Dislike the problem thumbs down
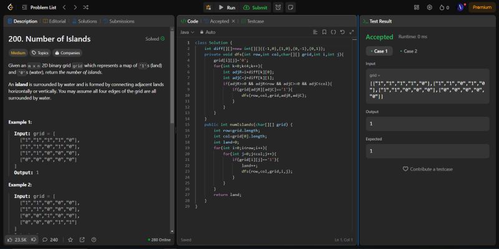The height and width of the screenshot is (249, 499). pyautogui.click(x=34, y=240)
